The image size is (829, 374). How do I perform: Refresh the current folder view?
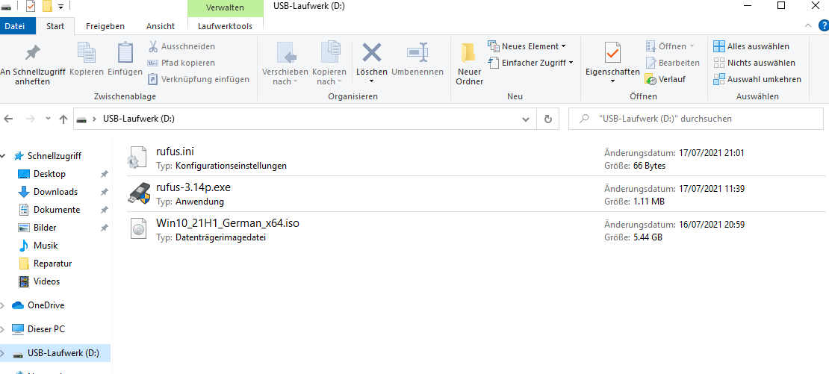(x=548, y=119)
